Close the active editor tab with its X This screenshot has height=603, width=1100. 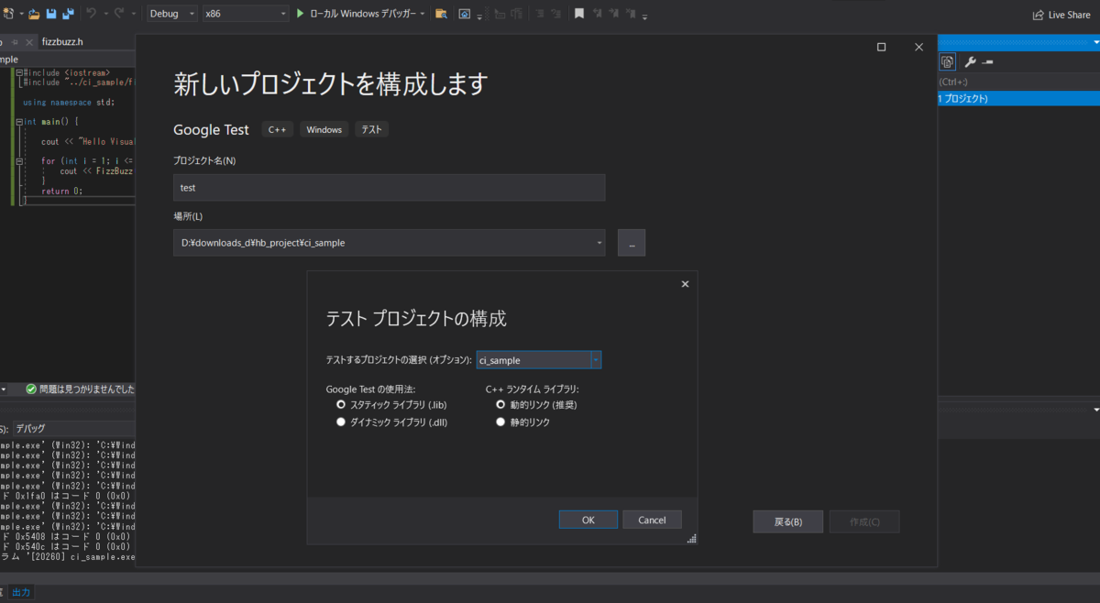click(30, 42)
